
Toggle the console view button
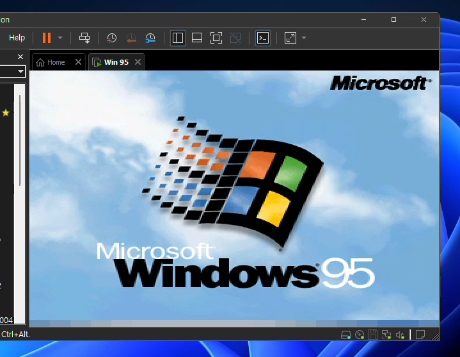[x=263, y=38]
